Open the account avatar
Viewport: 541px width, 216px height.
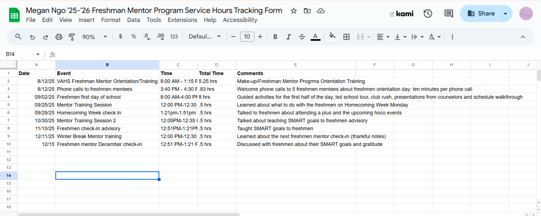pos(526,13)
